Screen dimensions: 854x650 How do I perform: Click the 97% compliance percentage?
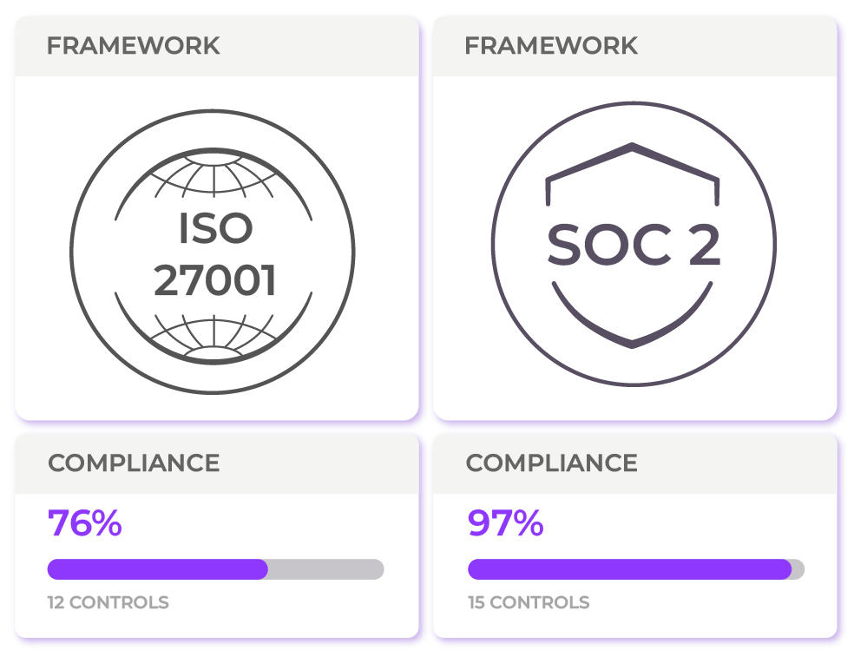[x=505, y=522]
